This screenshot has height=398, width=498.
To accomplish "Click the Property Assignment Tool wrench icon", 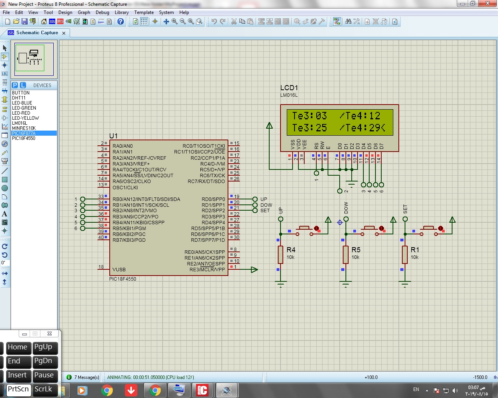I will click(356, 22).
